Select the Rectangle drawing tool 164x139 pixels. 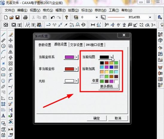[3, 75]
